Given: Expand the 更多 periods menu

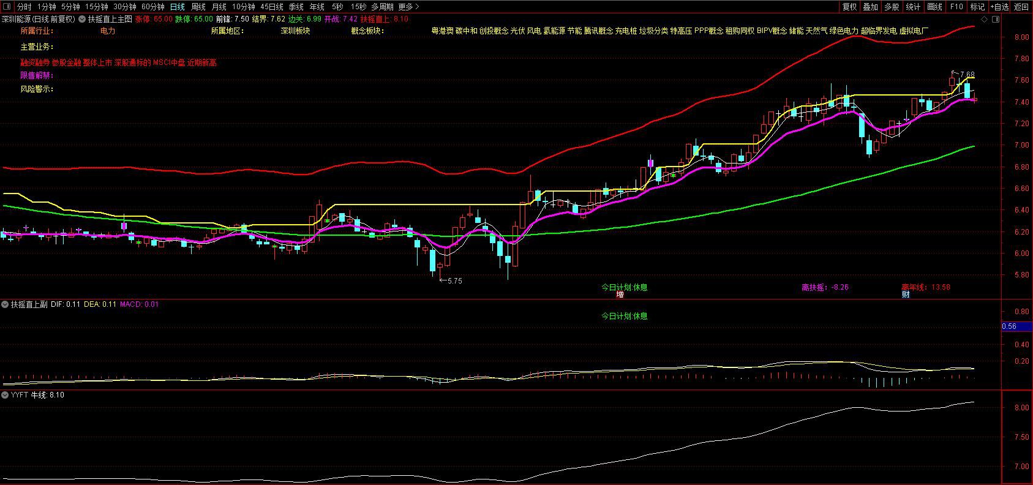Looking at the screenshot, I should [x=408, y=7].
